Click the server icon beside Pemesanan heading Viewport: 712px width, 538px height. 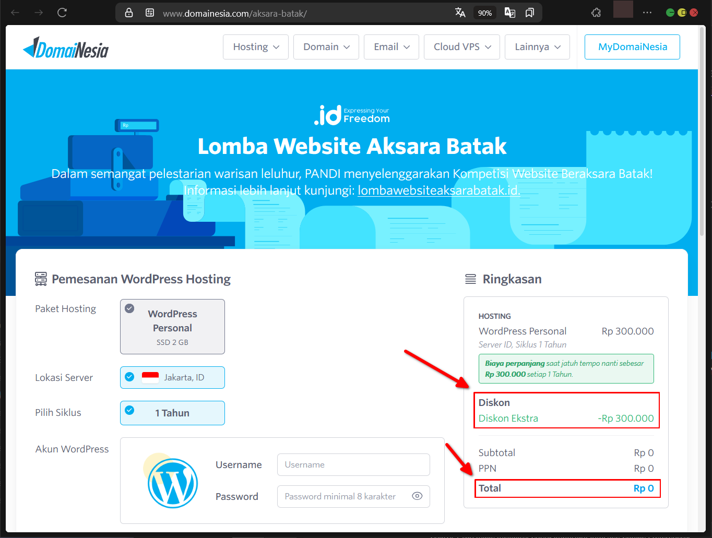41,279
